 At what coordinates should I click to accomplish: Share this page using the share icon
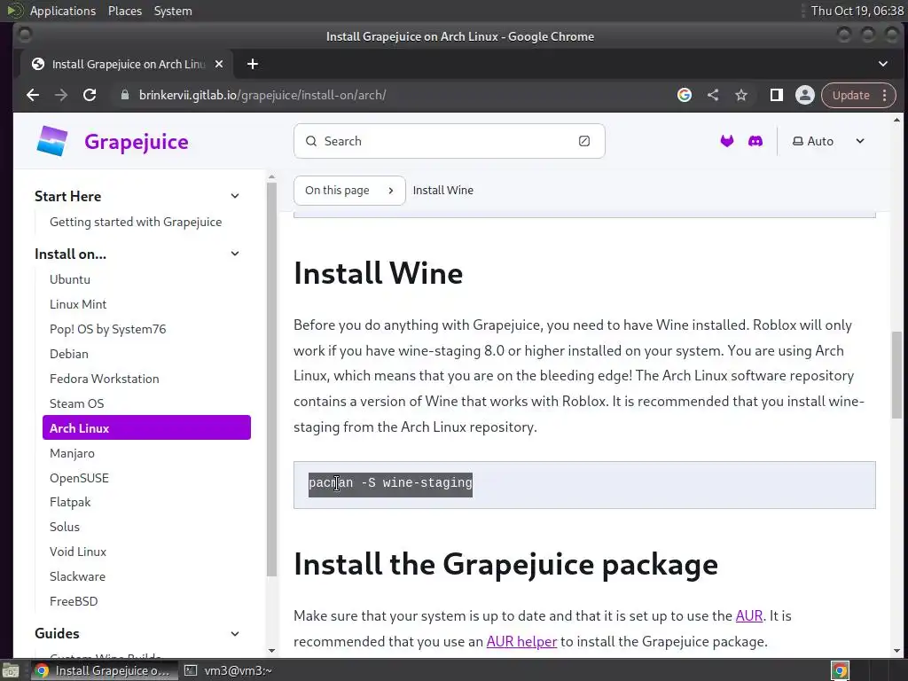point(713,95)
